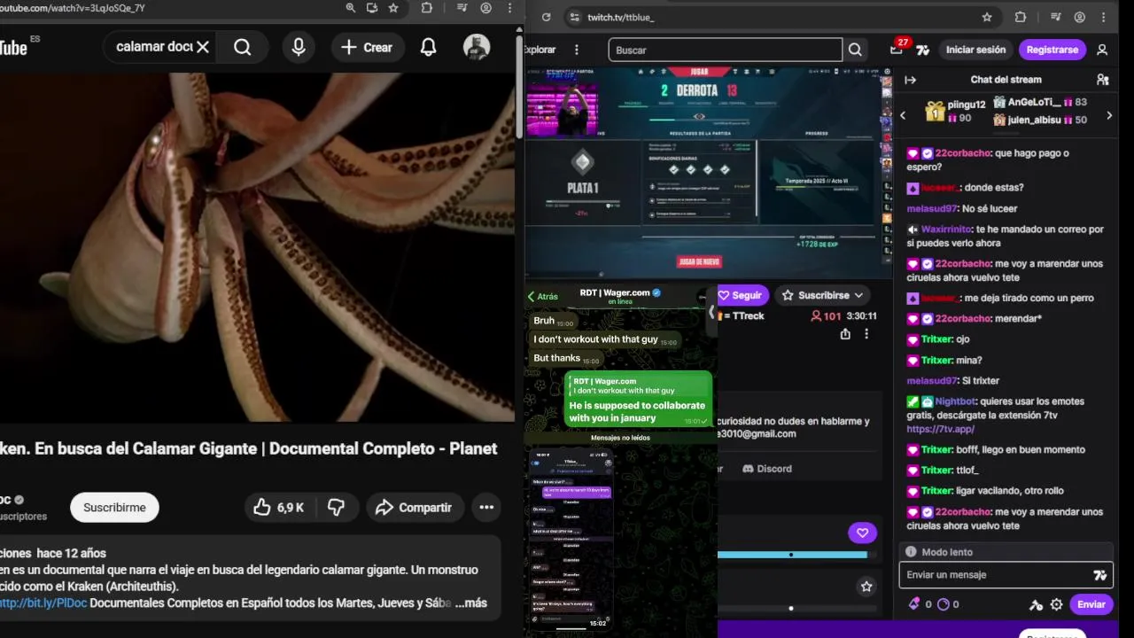This screenshot has width=1134, height=638.
Task: Open the Discord panel link
Action: [x=767, y=469]
